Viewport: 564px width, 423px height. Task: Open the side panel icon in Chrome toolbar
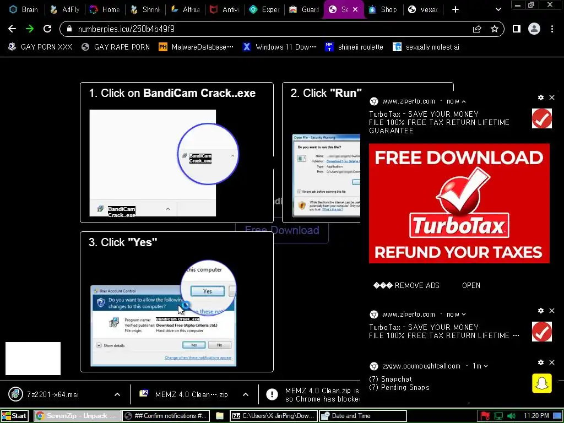click(x=517, y=29)
